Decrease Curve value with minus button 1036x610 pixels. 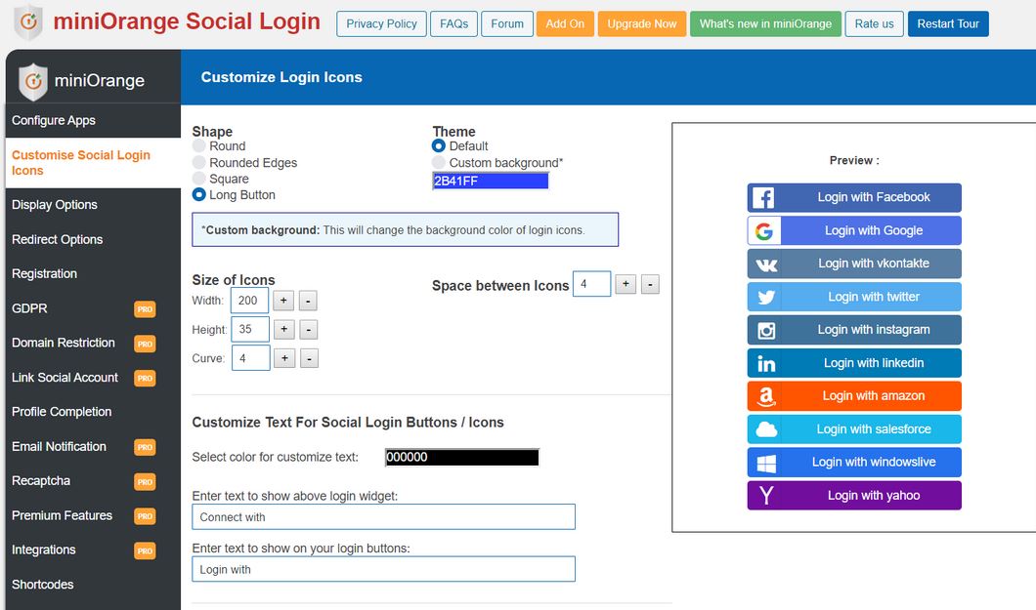309,358
